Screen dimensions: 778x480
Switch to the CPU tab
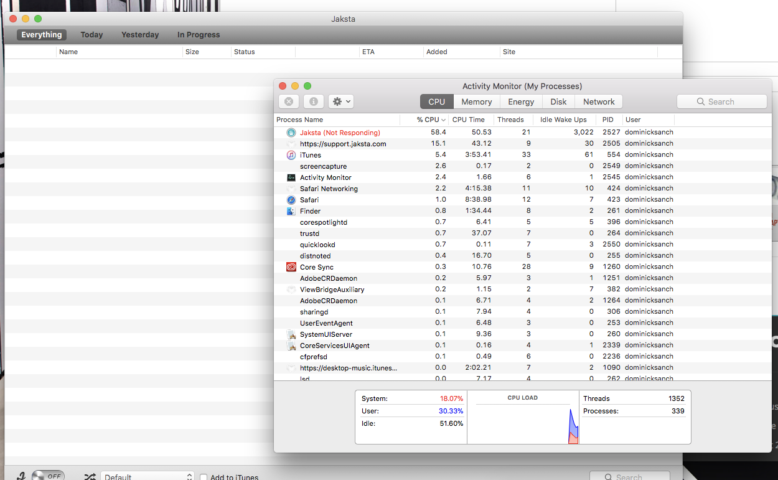(437, 101)
